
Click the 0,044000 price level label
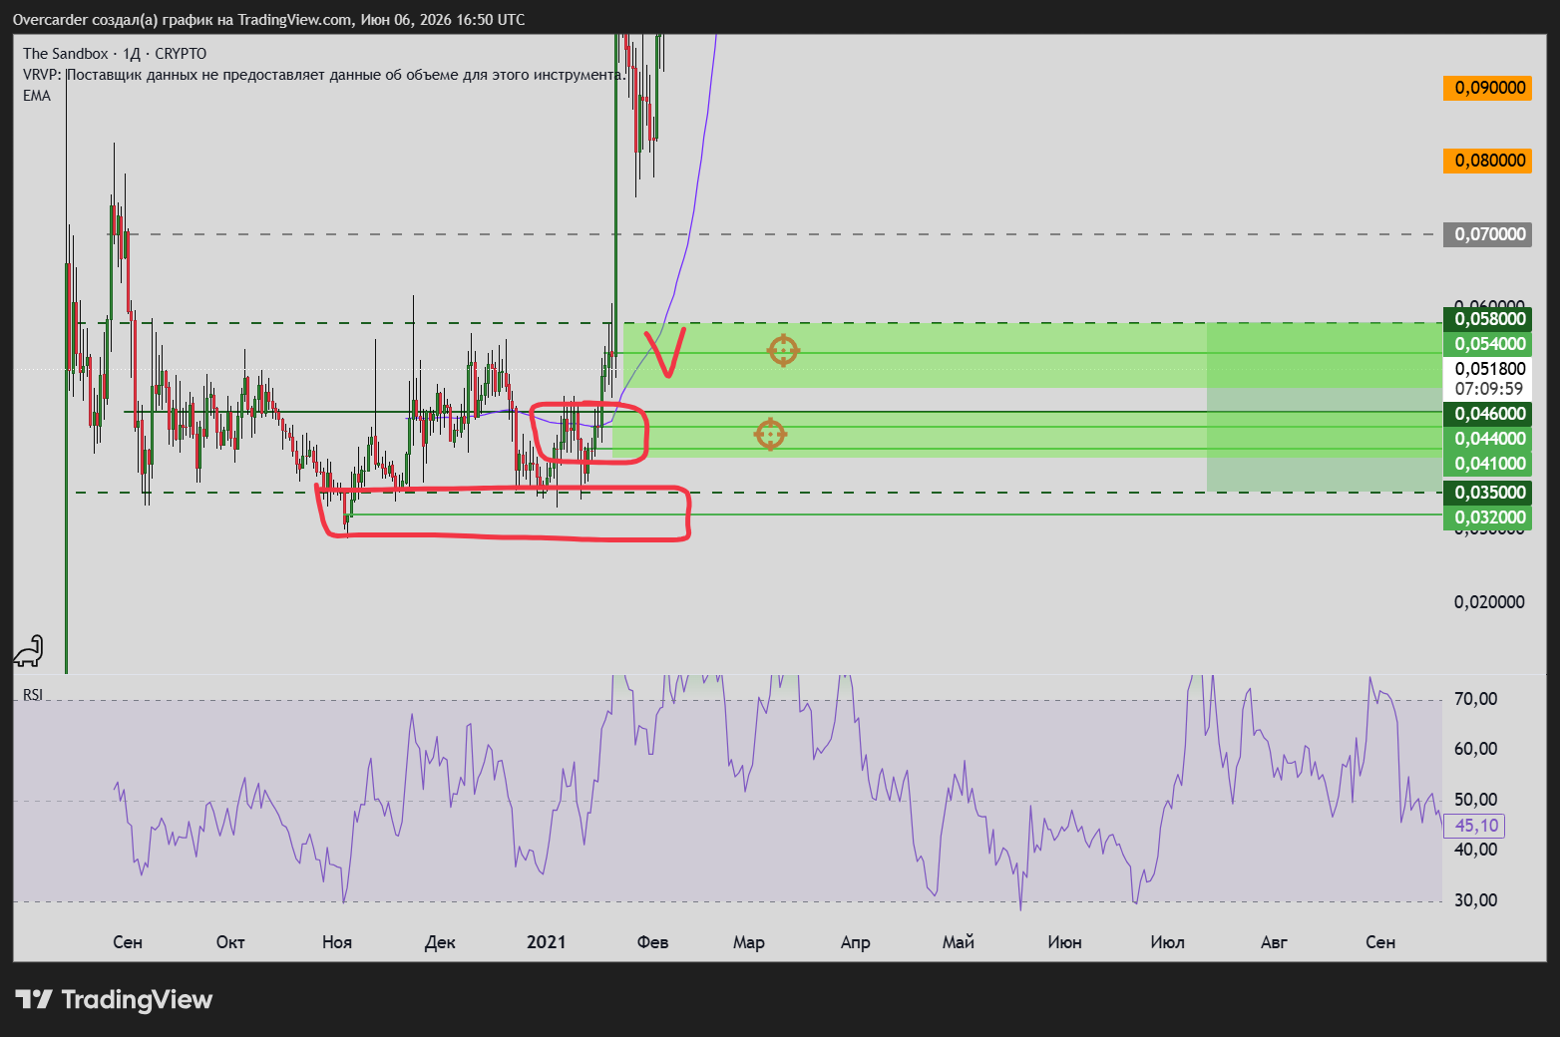pos(1487,439)
